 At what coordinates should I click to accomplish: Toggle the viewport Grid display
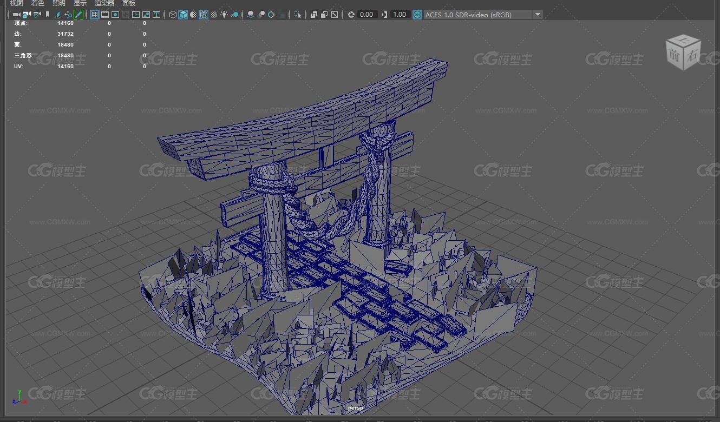tap(94, 15)
